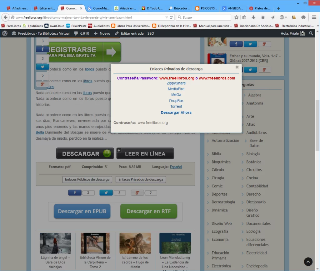Go to Firefox home page icon
The width and height of the screenshot is (320, 271).
tap(263, 17)
